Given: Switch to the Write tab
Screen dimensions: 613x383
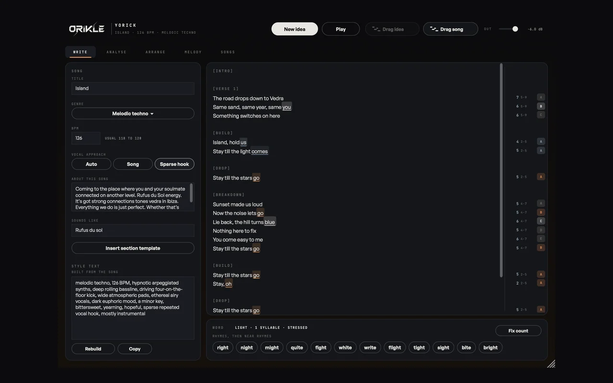Looking at the screenshot, I should coord(80,52).
